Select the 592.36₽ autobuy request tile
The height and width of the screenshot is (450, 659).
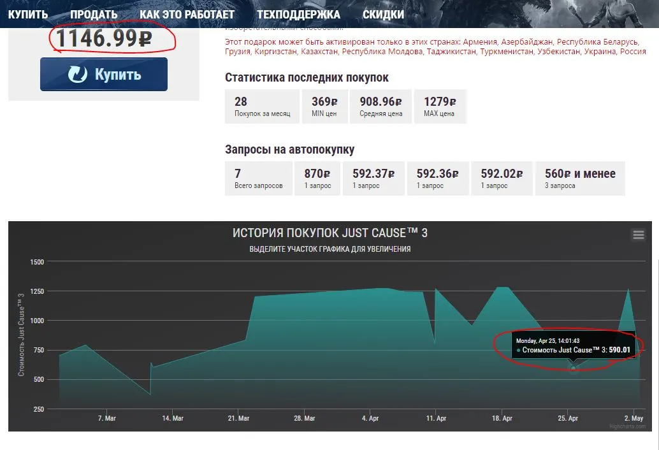pos(438,178)
